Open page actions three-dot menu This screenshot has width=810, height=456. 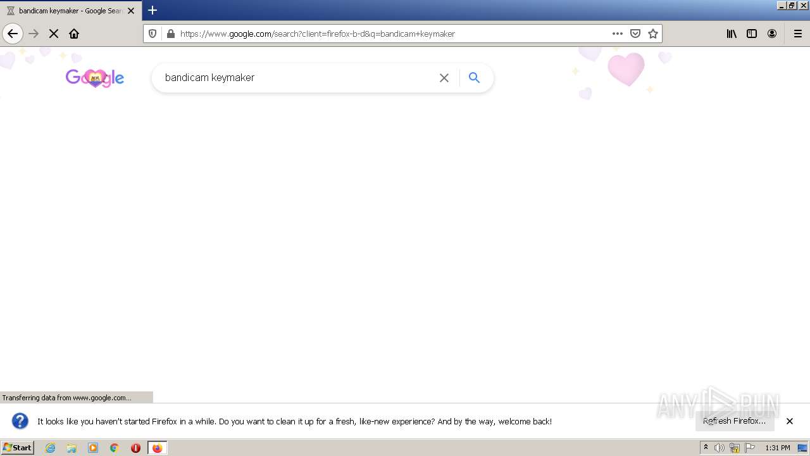[x=618, y=34]
